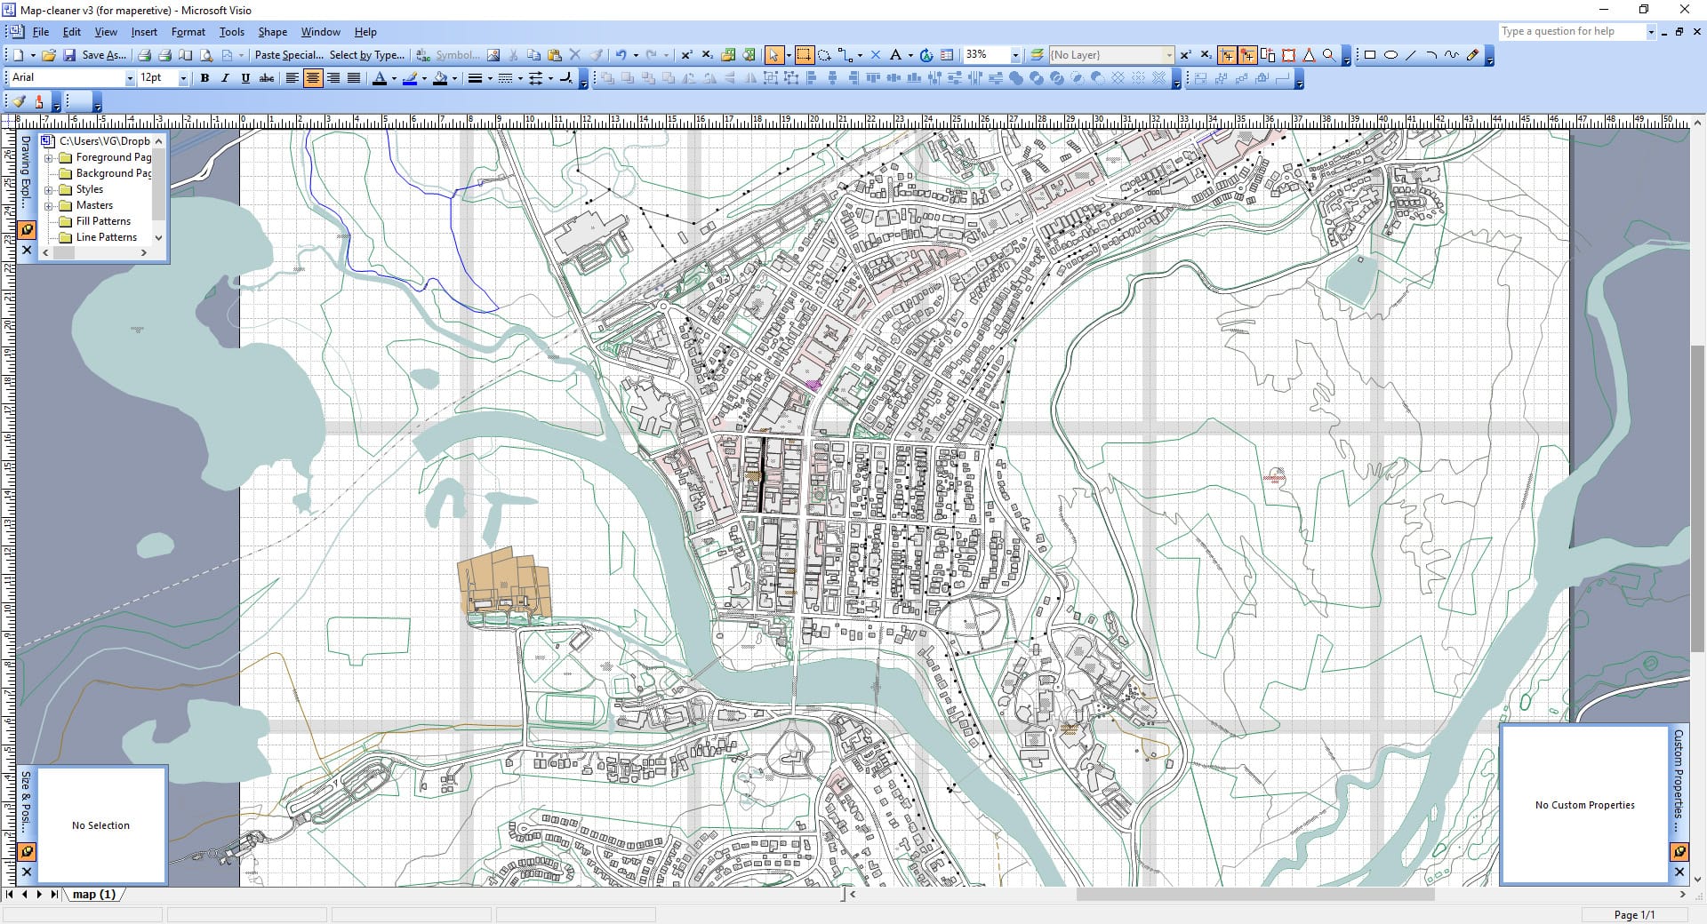This screenshot has width=1707, height=924.
Task: Toggle Bold text formatting
Action: click(205, 78)
